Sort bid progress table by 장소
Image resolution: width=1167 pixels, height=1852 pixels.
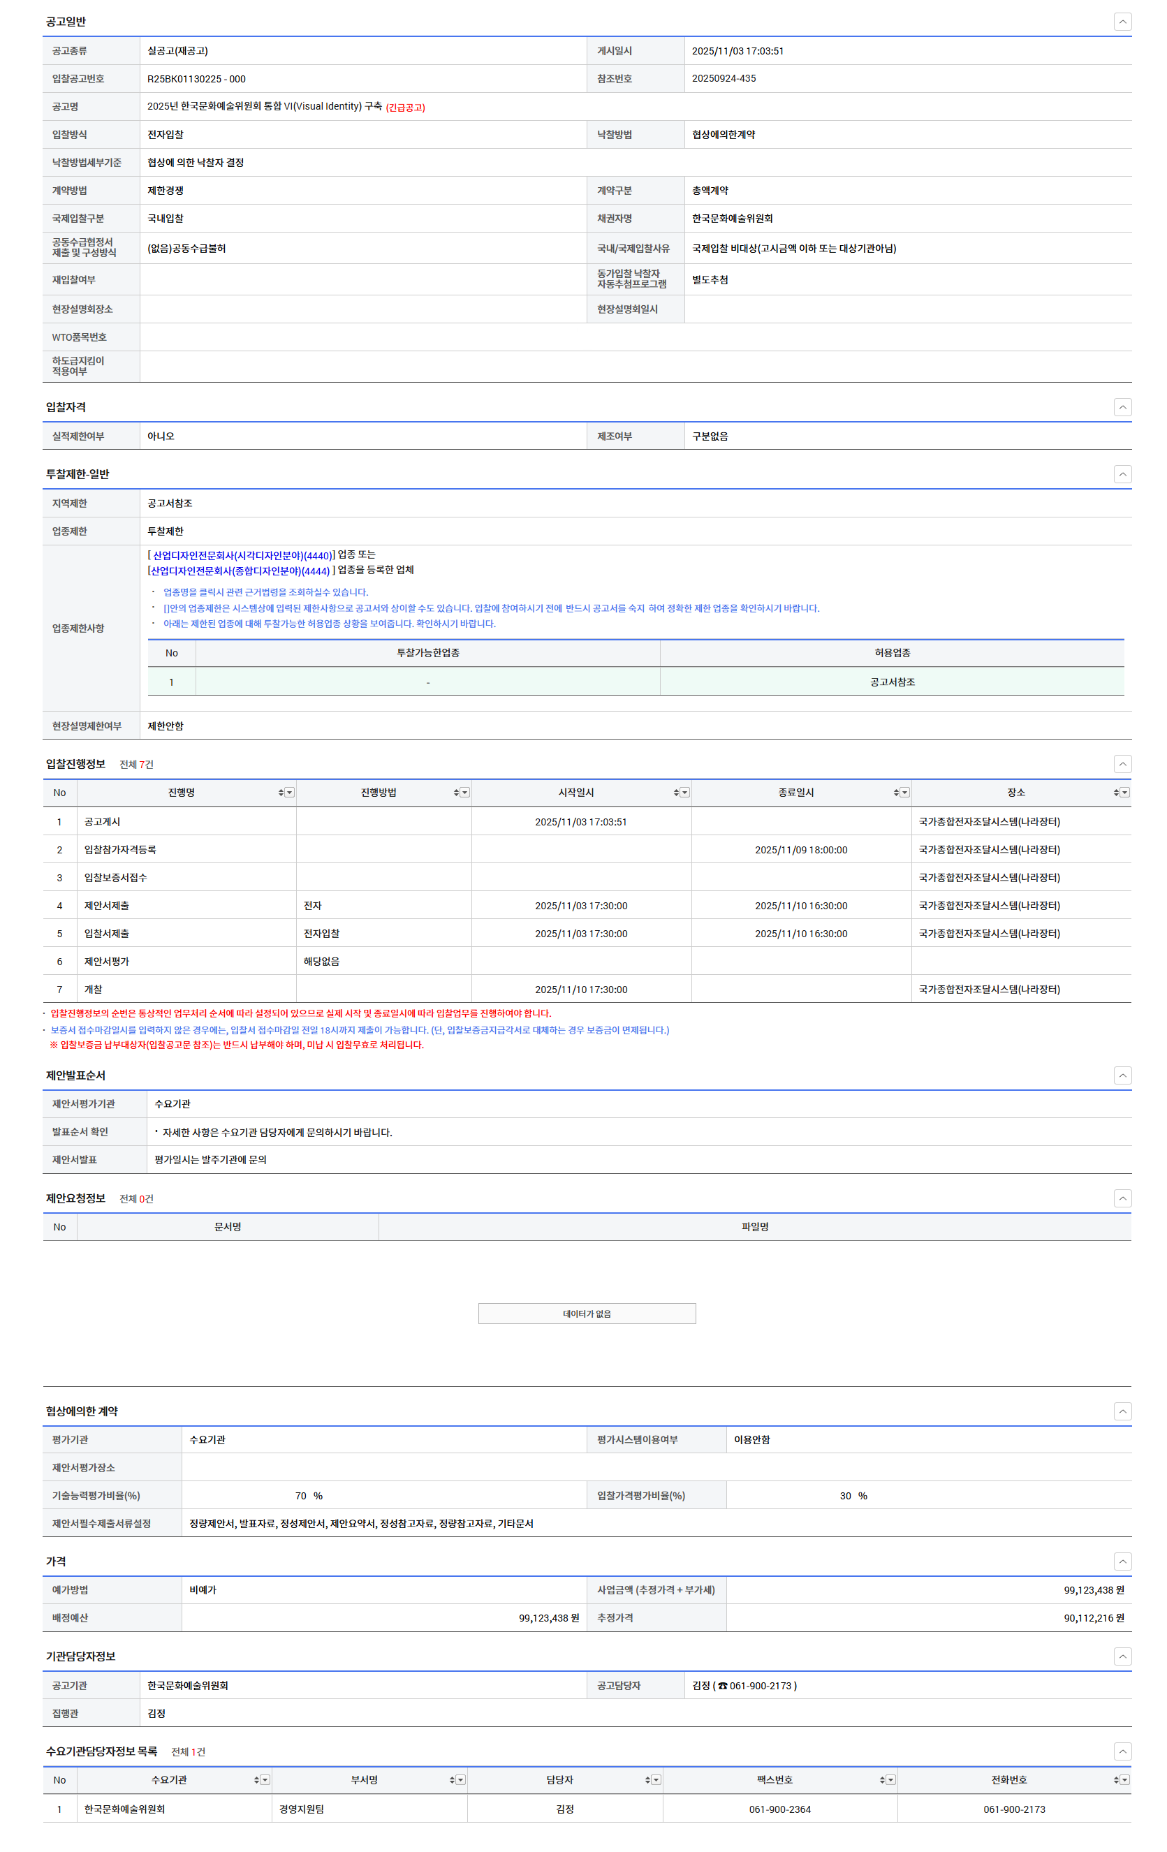click(x=1115, y=792)
